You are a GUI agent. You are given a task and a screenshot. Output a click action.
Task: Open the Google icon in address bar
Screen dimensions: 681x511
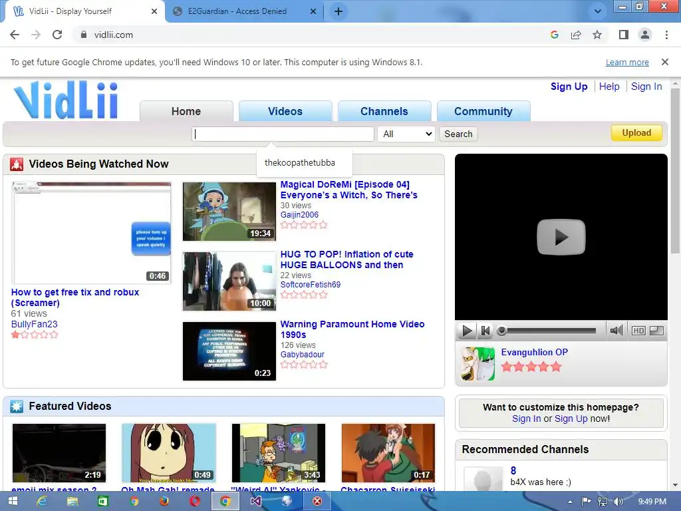pyautogui.click(x=554, y=35)
